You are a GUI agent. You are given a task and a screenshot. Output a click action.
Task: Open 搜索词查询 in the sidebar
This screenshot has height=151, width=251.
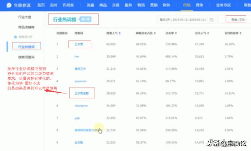(26, 57)
